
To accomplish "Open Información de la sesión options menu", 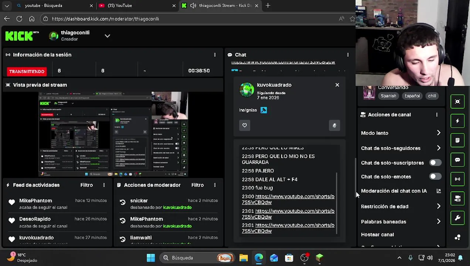I will click(x=215, y=55).
